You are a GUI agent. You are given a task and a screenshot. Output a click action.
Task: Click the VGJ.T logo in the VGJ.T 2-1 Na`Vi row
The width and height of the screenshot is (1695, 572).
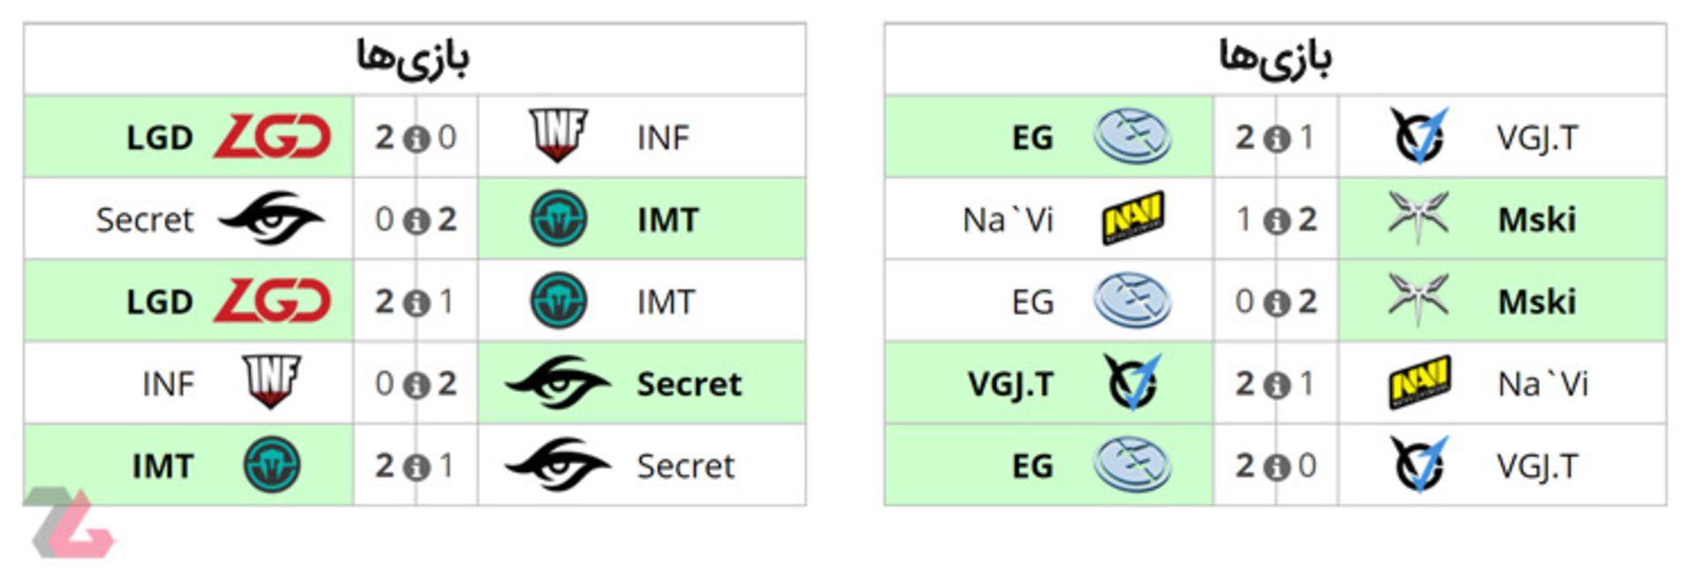[1133, 382]
